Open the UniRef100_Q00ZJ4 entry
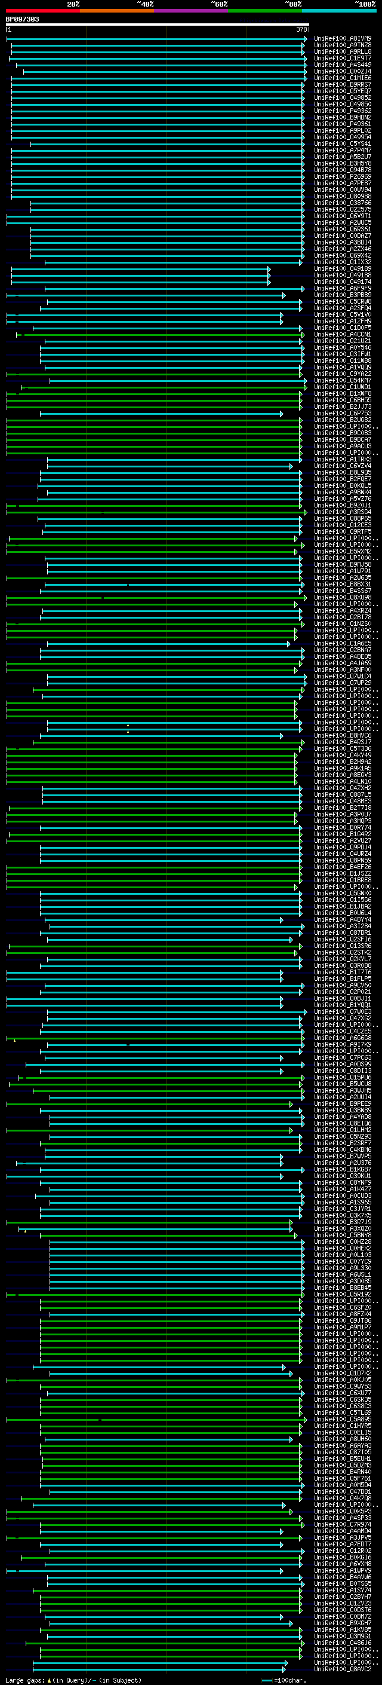 coord(343,71)
